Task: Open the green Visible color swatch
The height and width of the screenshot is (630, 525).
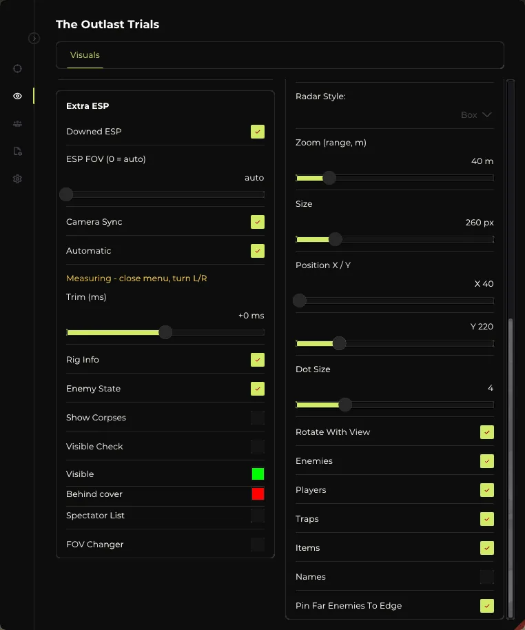Action: point(258,474)
